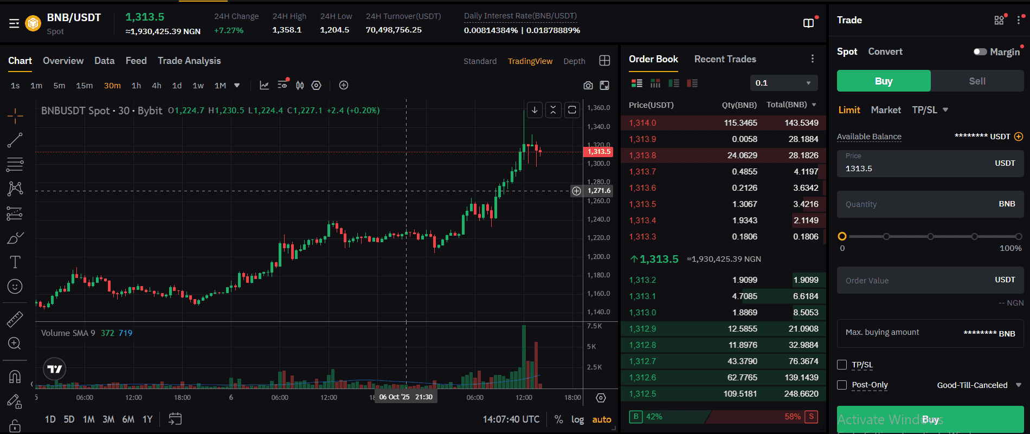
Task: Open display settings eye icon in chart toolbar
Action: coord(282,84)
